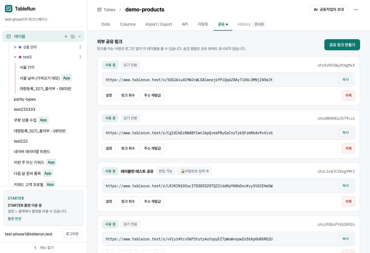
Task: Delete the shrdNHOHEqJh79cvz share link
Action: [348, 148]
